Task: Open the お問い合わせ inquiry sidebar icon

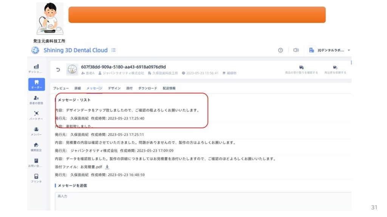Action: pyautogui.click(x=36, y=162)
